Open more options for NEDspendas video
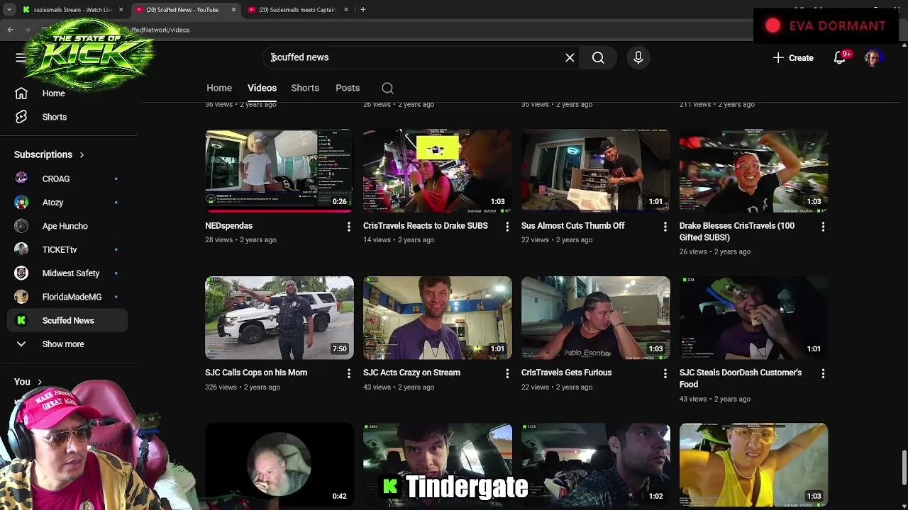Screen dimensions: 908x510 coord(348,227)
